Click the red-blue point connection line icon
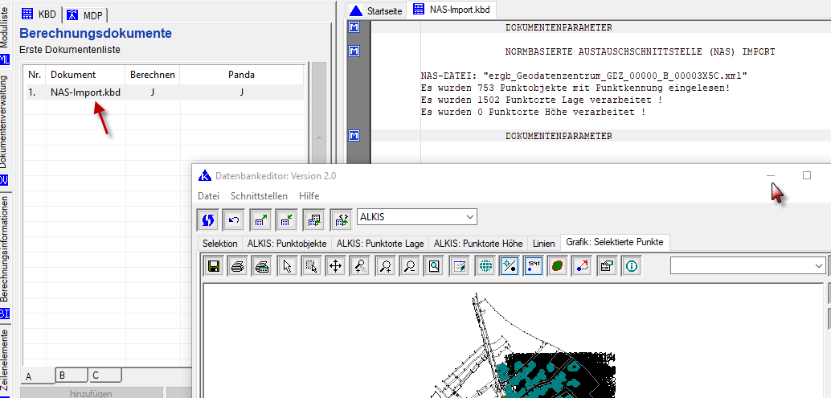The width and height of the screenshot is (831, 398). [x=582, y=266]
